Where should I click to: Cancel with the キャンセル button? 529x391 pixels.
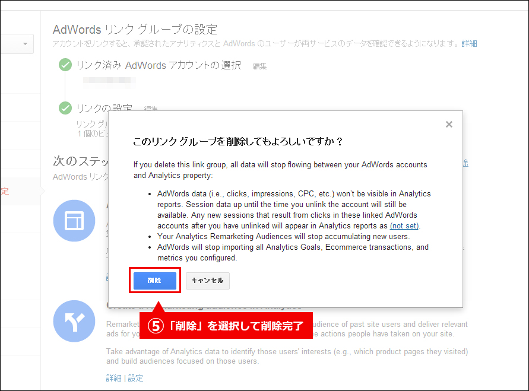click(207, 281)
